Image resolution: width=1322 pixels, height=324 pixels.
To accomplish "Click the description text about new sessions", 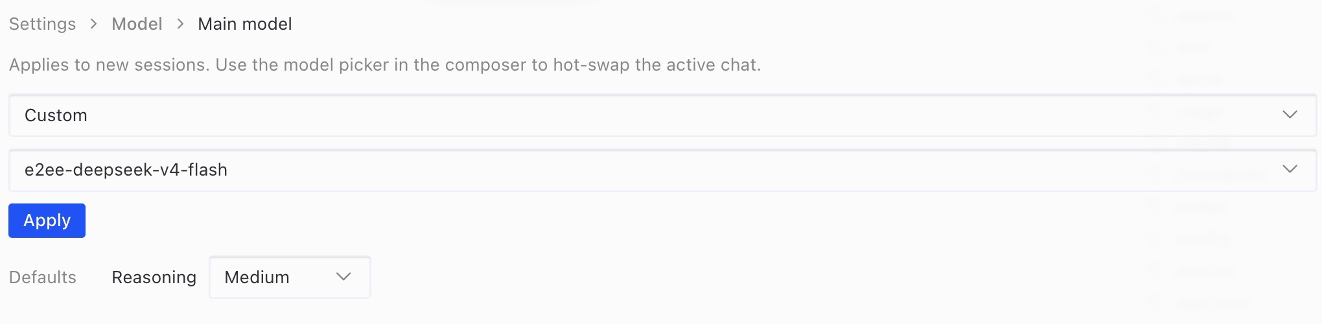I will [385, 65].
